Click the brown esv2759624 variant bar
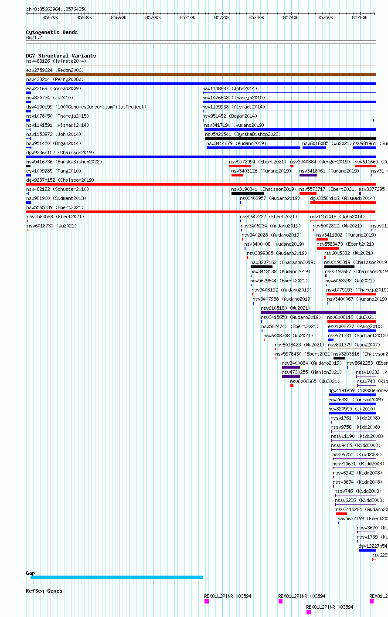Image resolution: width=388 pixels, height=617 pixels. coord(201,75)
